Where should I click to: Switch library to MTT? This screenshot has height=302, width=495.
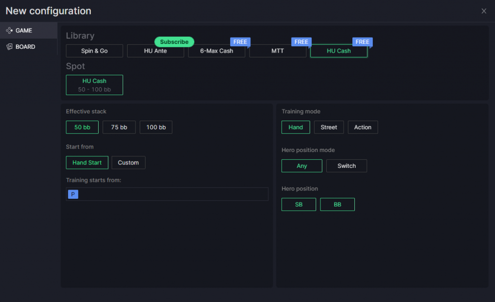coord(278,51)
